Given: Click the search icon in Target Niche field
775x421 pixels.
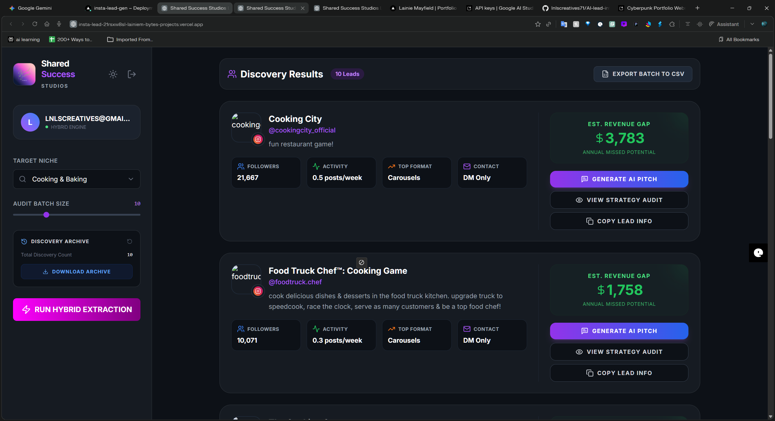Looking at the screenshot, I should pyautogui.click(x=22, y=179).
